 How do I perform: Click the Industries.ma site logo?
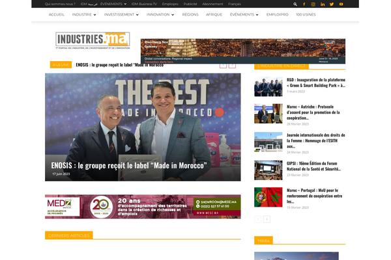click(93, 40)
